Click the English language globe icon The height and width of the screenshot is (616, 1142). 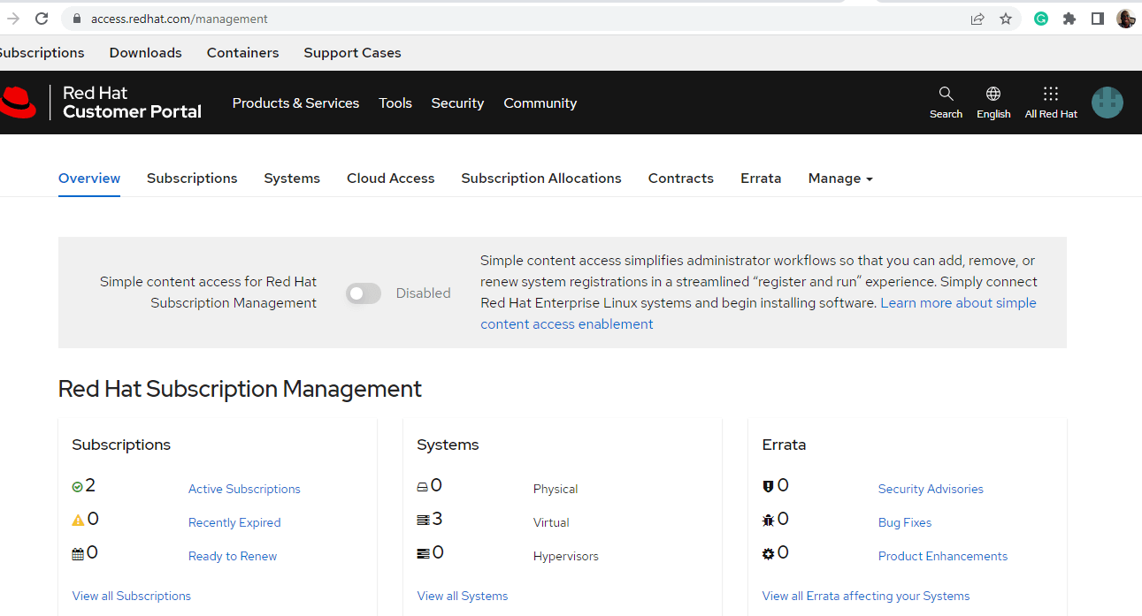(x=993, y=95)
